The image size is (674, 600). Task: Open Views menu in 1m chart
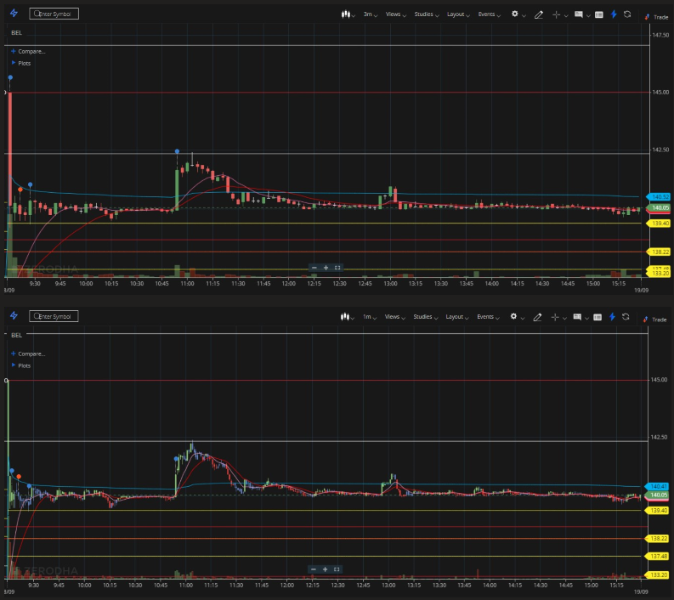tap(394, 317)
